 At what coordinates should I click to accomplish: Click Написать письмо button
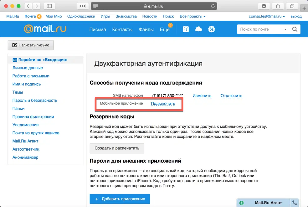tap(31, 45)
